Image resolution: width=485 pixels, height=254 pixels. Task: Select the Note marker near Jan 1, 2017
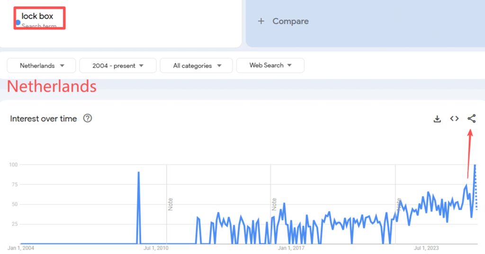tap(274, 204)
